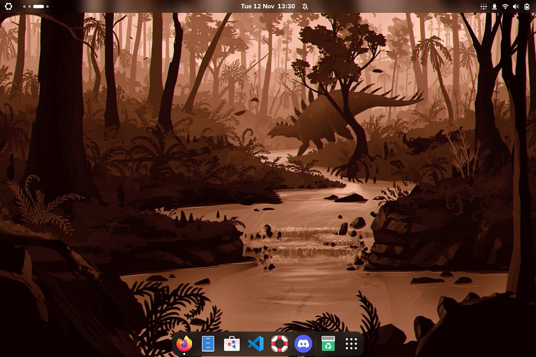Show the all applications grid
Screen dimensions: 536x357
click(x=351, y=343)
